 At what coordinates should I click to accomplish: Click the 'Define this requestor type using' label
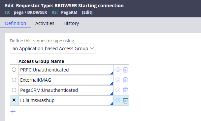coord(42,41)
